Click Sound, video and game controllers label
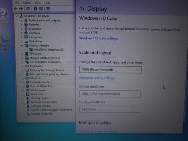This screenshot has width=188, height=141. pyautogui.click(x=52, y=110)
